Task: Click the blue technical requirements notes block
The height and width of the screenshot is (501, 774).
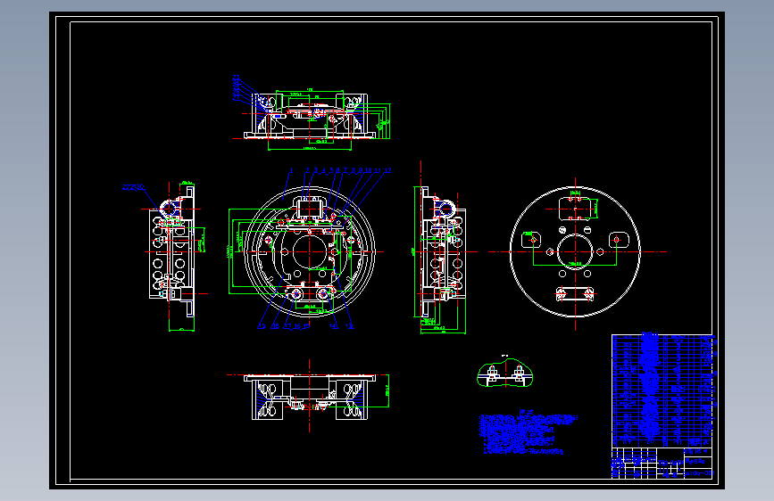Action: (528, 433)
